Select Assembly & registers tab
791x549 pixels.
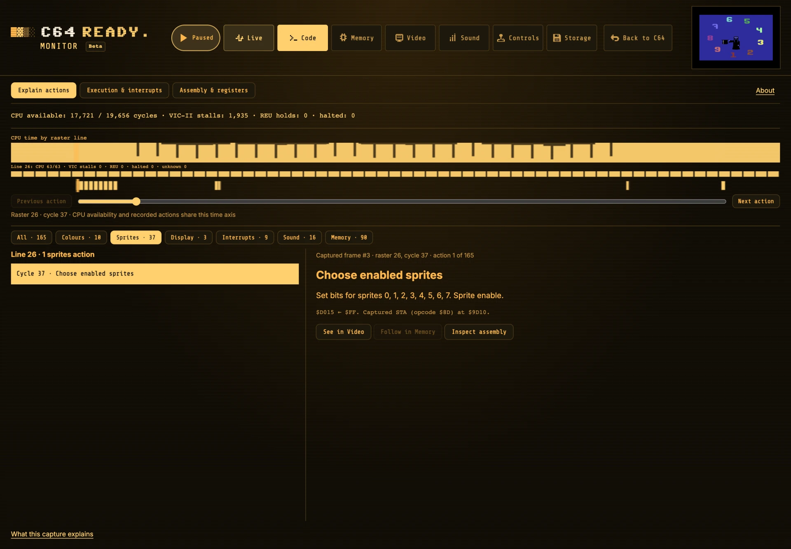pos(214,91)
